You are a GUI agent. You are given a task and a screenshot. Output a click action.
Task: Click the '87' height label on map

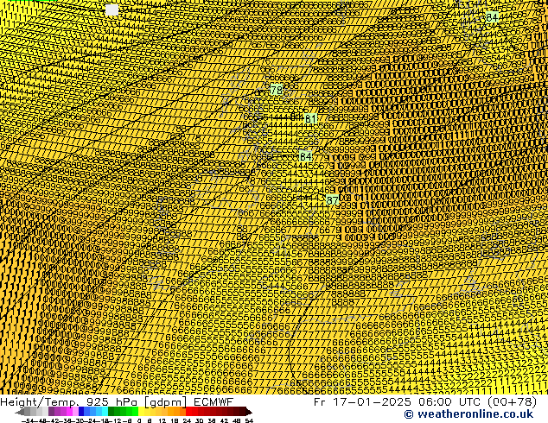[x=332, y=200]
